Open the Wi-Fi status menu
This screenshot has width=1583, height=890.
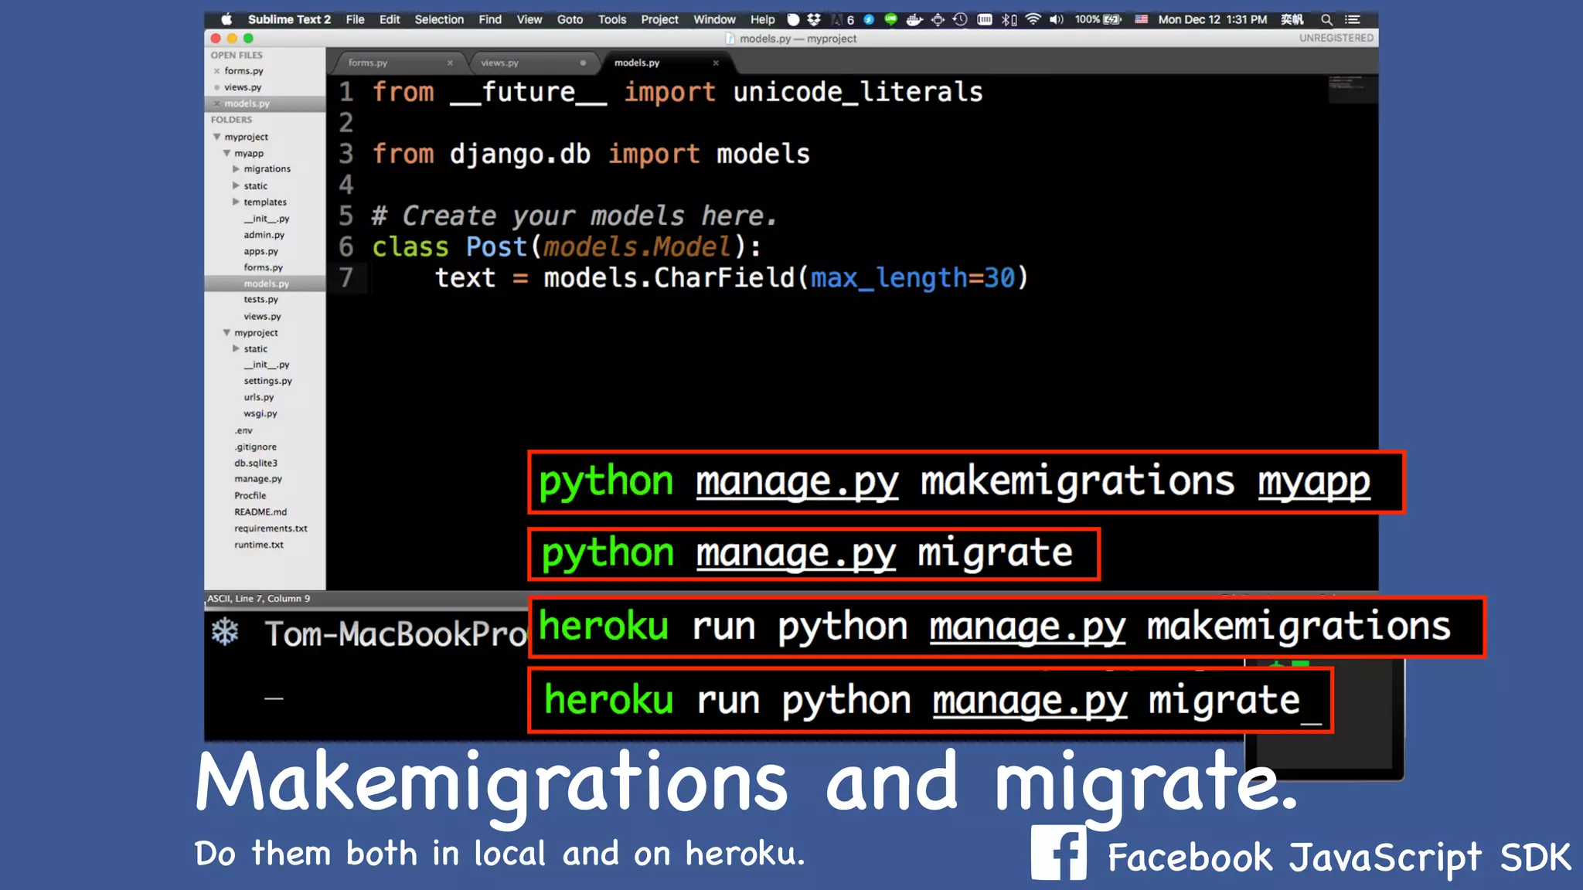pyautogui.click(x=1033, y=19)
